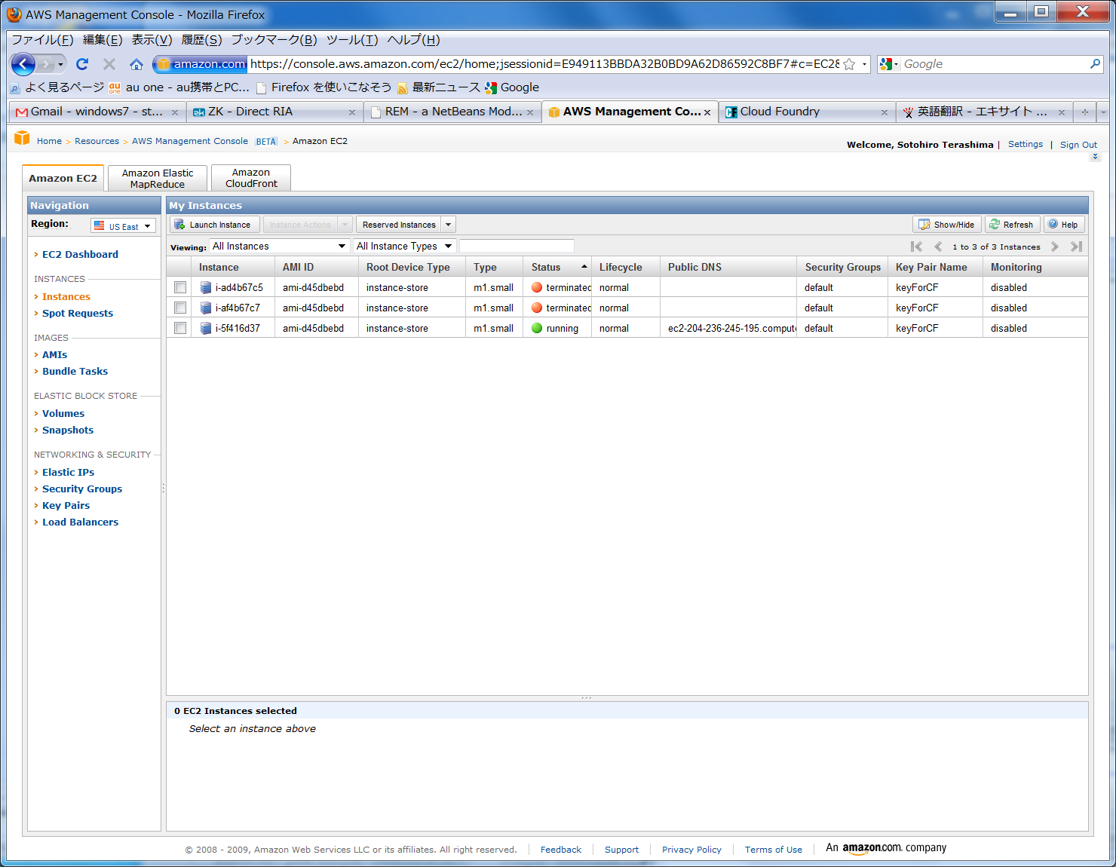Collapse the header with the double-chevron icon
This screenshot has height=867, width=1116.
(1095, 157)
